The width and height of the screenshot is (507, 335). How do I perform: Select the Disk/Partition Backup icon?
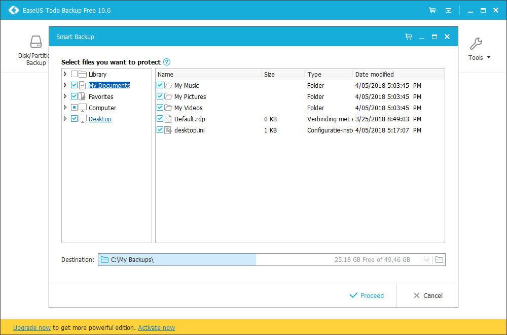pyautogui.click(x=36, y=42)
